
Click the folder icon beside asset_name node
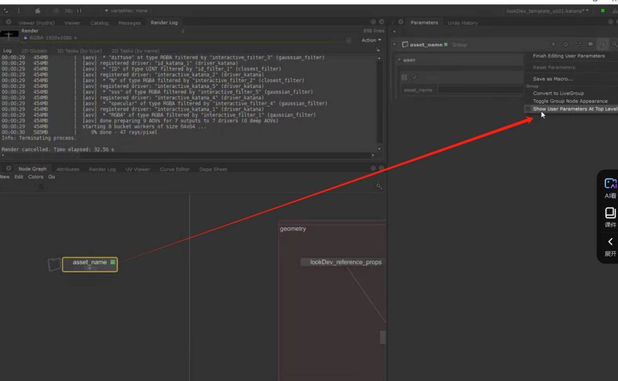(55, 264)
